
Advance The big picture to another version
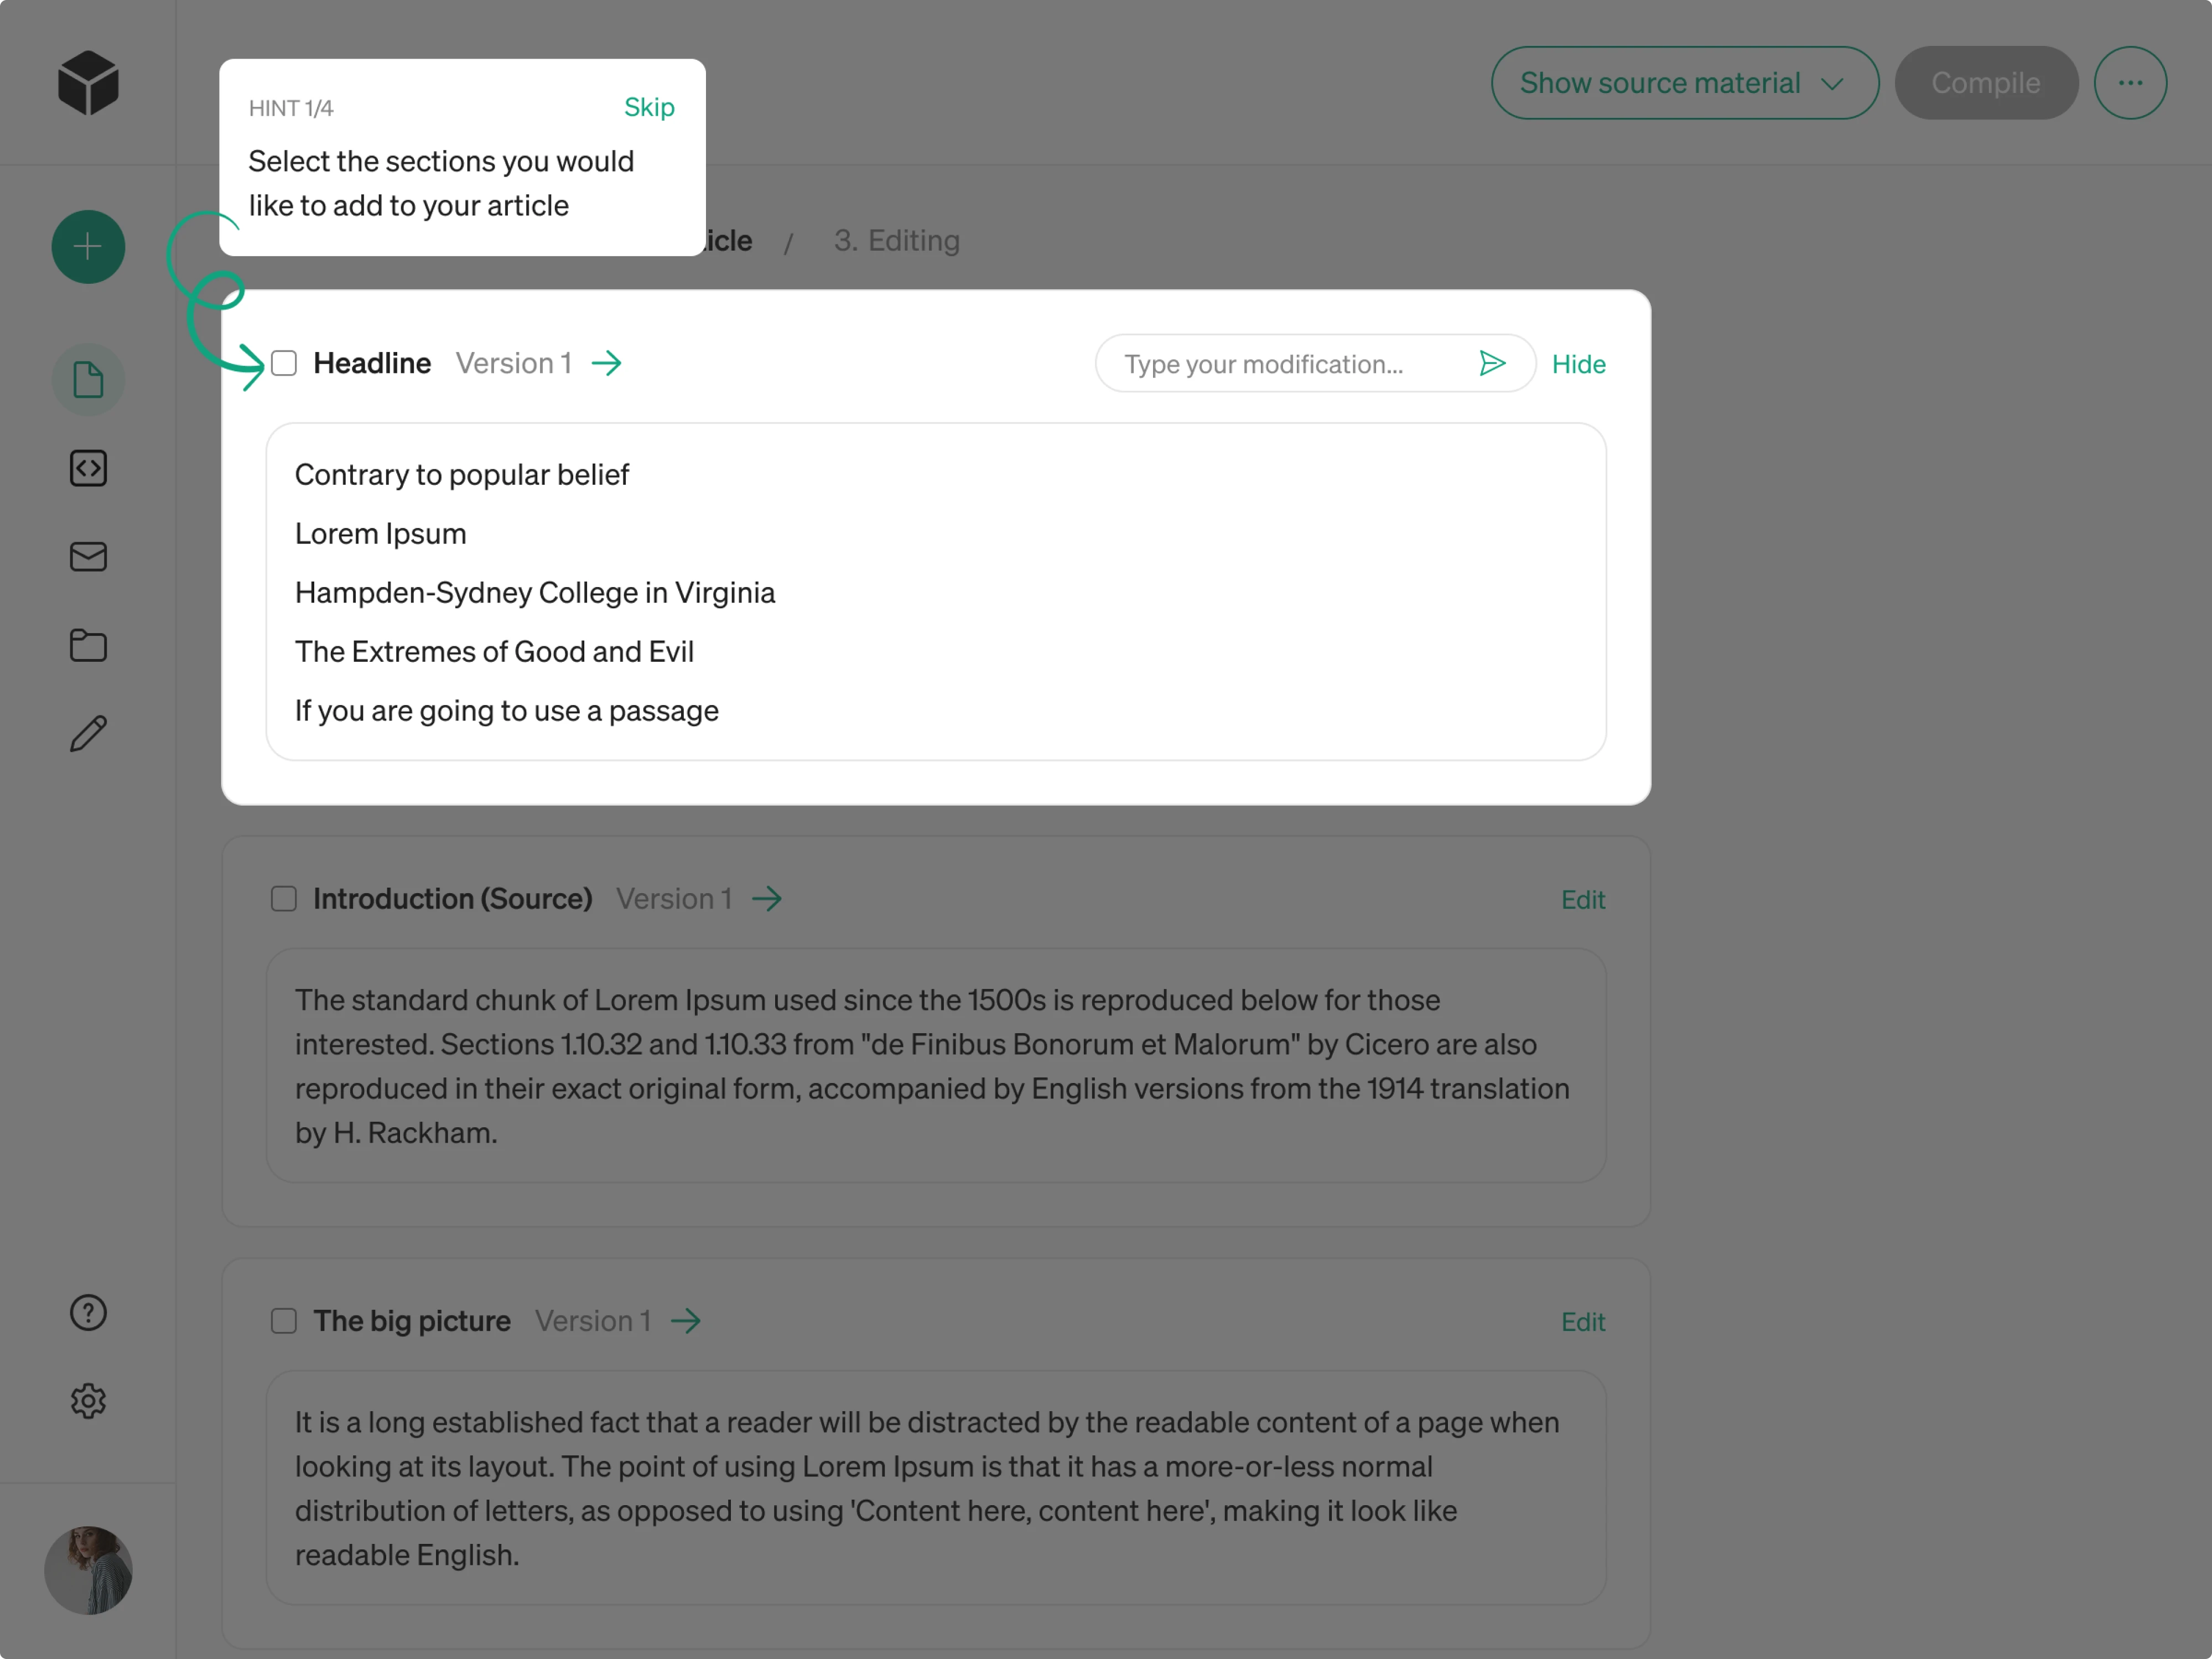click(x=687, y=1320)
